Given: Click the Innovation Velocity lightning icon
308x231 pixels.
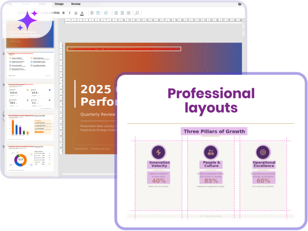Looking at the screenshot, I should pyautogui.click(x=159, y=152).
